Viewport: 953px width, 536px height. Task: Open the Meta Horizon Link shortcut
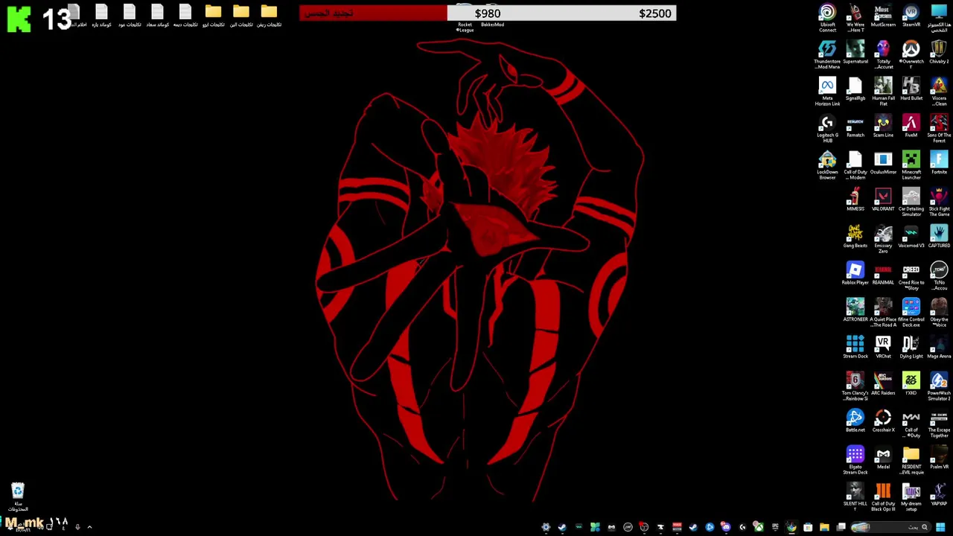pyautogui.click(x=827, y=92)
